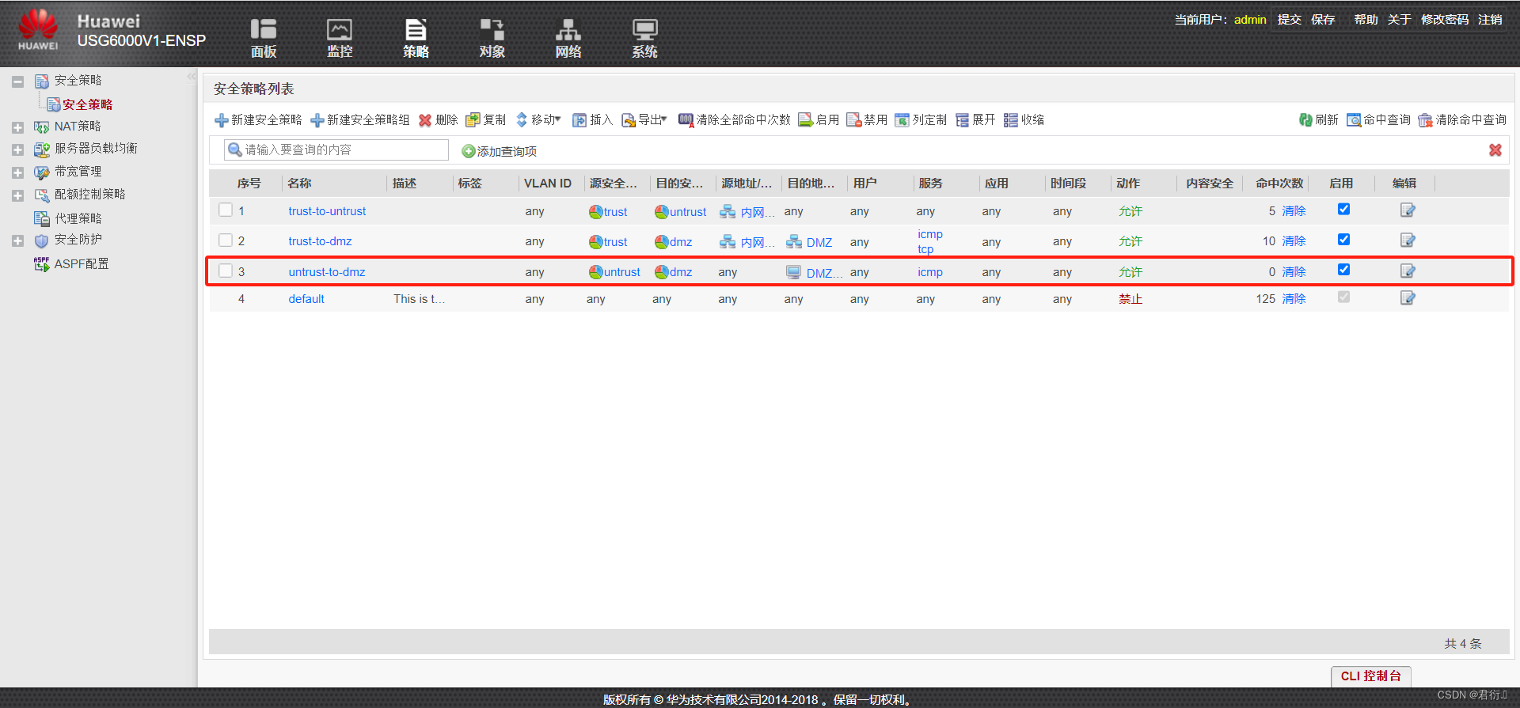
Task: Expand the NAT策略 tree node
Action: click(17, 127)
